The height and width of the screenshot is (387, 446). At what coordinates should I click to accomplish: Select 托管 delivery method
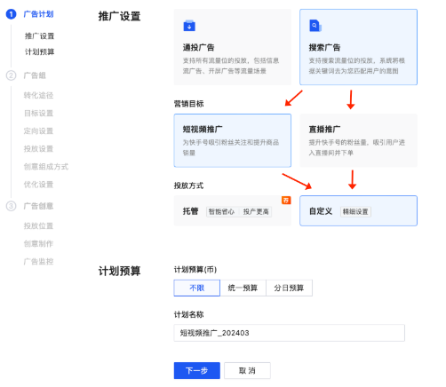(233, 210)
